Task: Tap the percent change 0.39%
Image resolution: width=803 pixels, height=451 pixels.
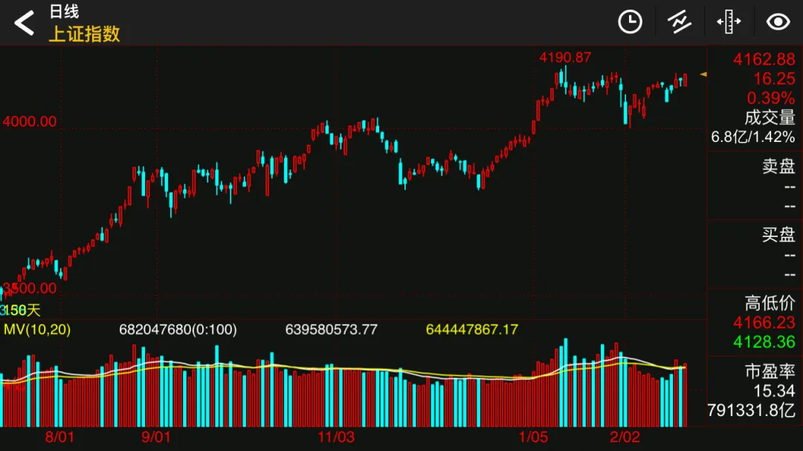Action: [x=771, y=98]
